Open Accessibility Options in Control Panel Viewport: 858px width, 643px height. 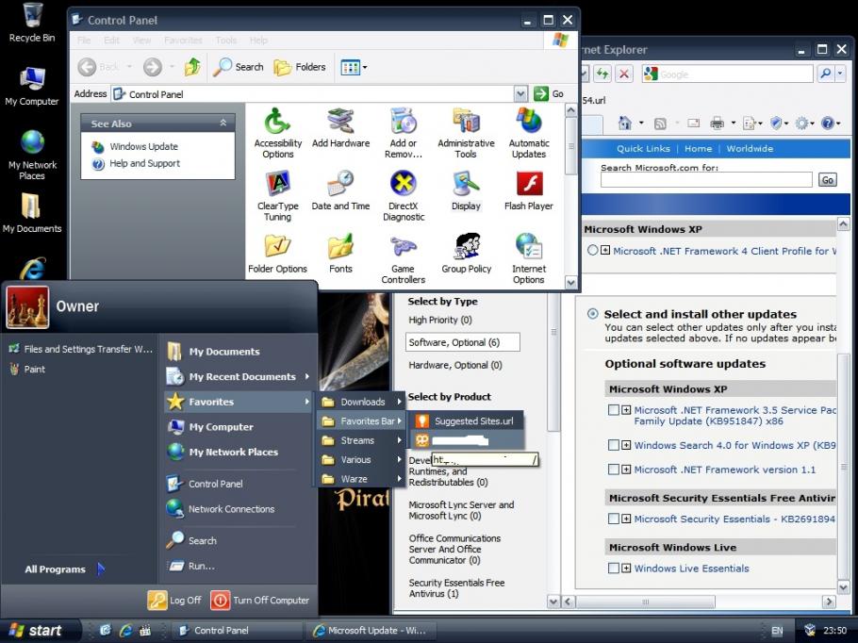[277, 124]
